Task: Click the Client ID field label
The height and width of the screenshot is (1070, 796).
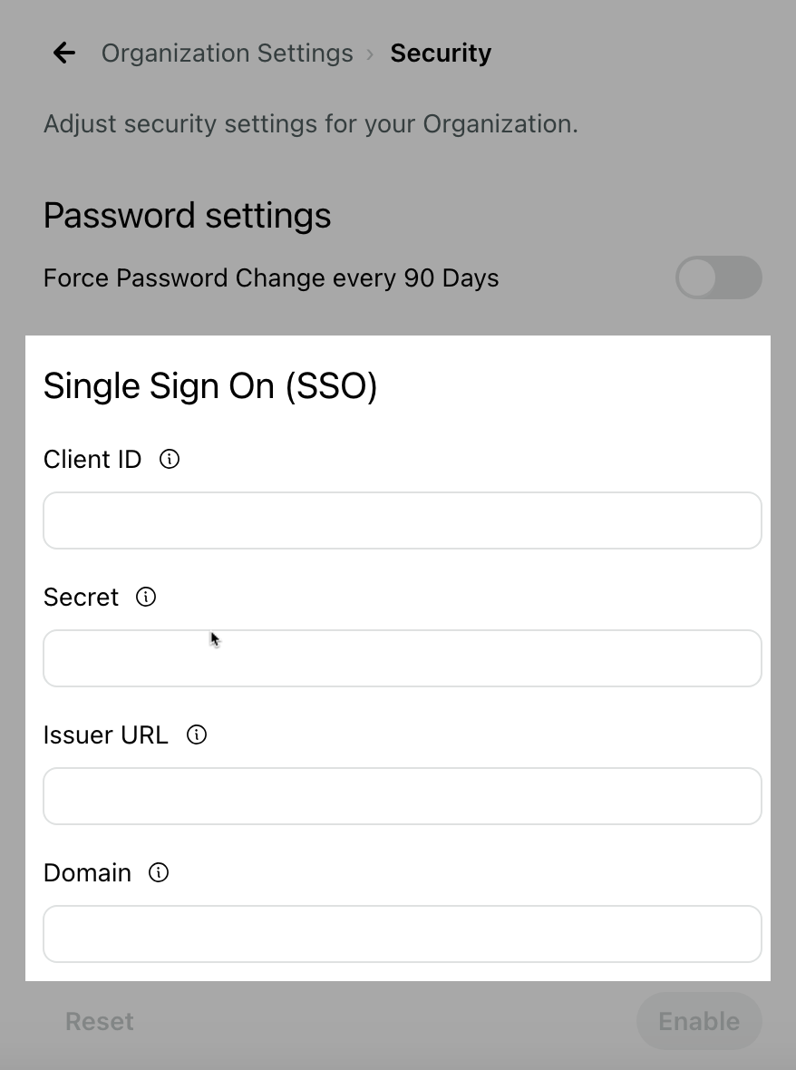Action: (x=92, y=459)
